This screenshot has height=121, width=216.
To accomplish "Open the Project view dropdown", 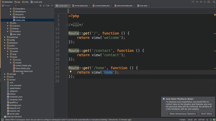I will coord(16,6).
